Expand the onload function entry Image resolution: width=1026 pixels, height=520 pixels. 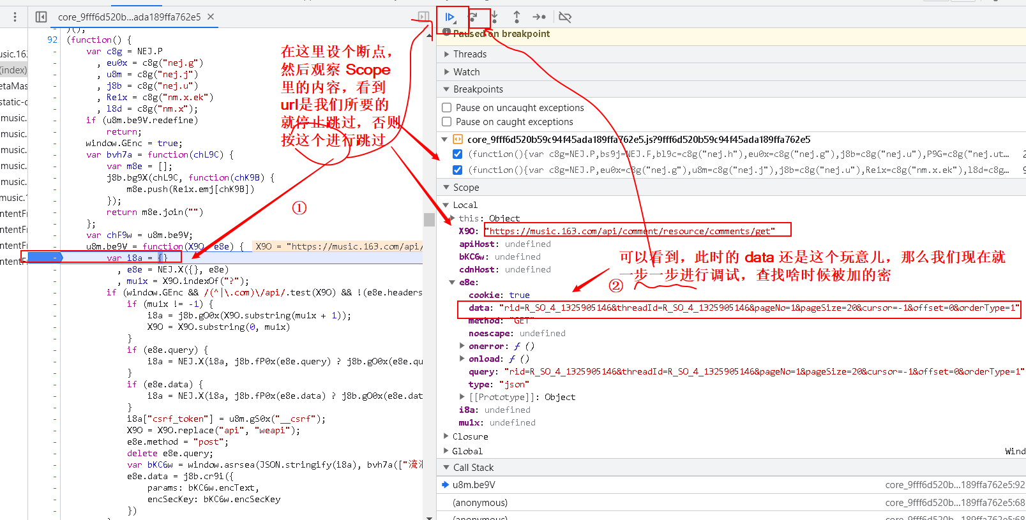point(462,359)
